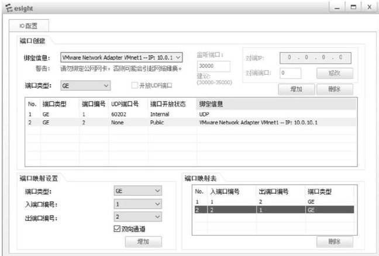This screenshot has height=256, width=379.
Task: Click the 对端端口 input field
Action: (290, 73)
